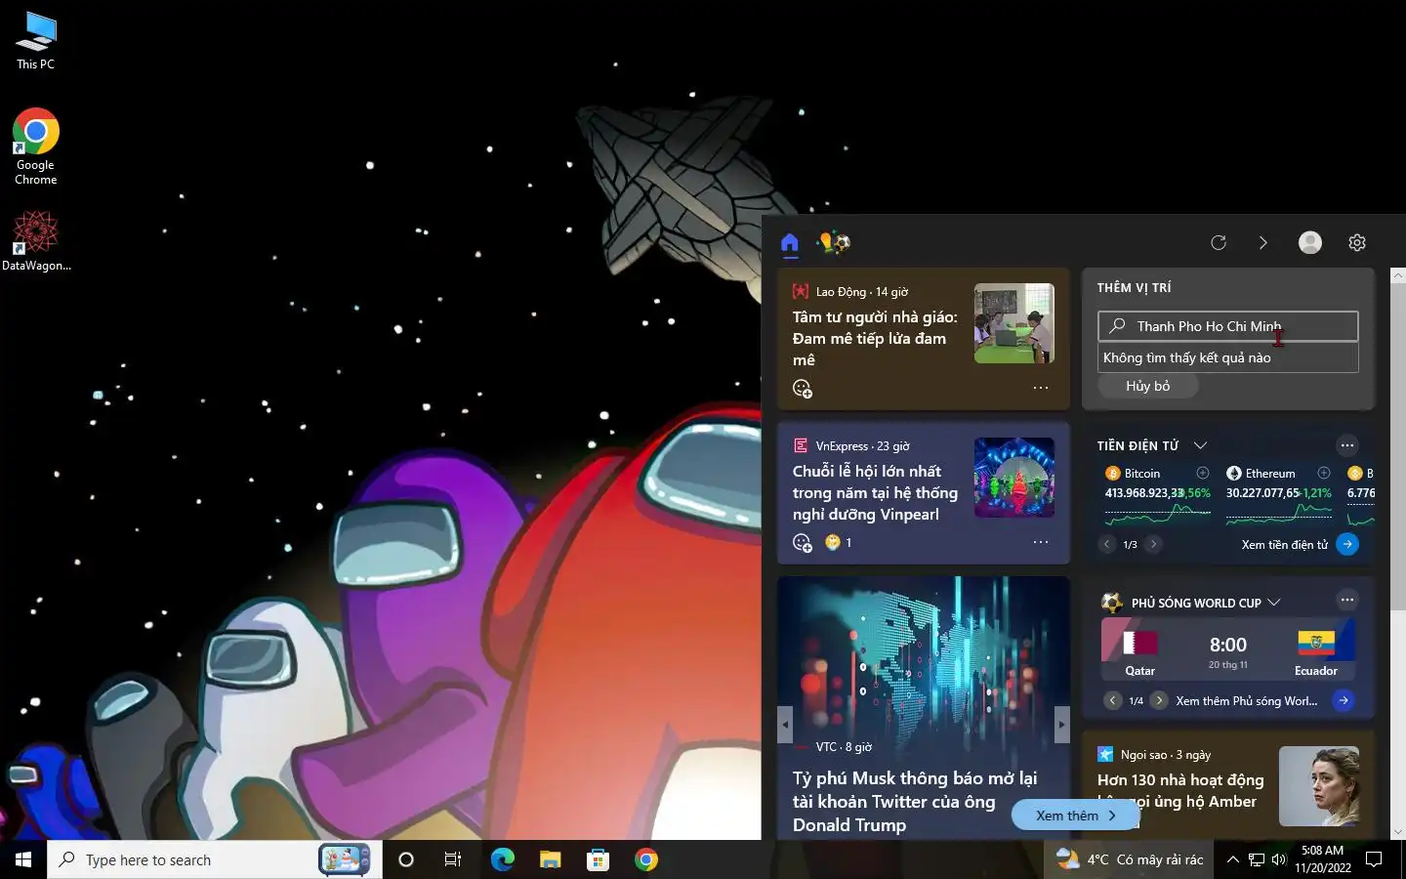Go to previous slide in news carousel

pos(785,725)
